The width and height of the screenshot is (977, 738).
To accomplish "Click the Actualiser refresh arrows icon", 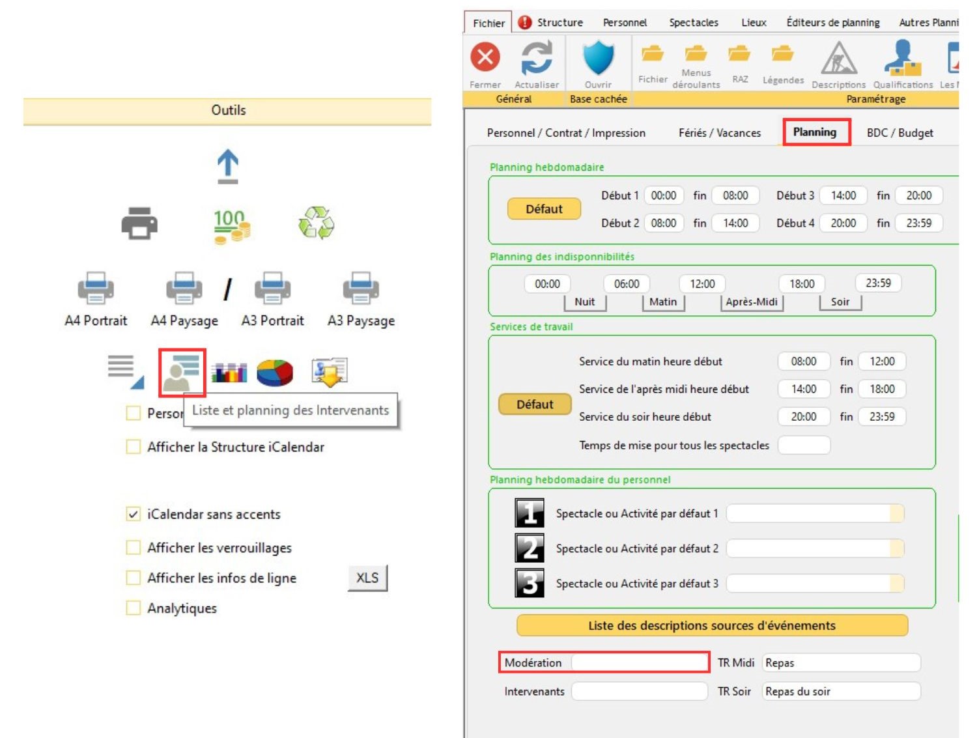I will click(x=537, y=57).
